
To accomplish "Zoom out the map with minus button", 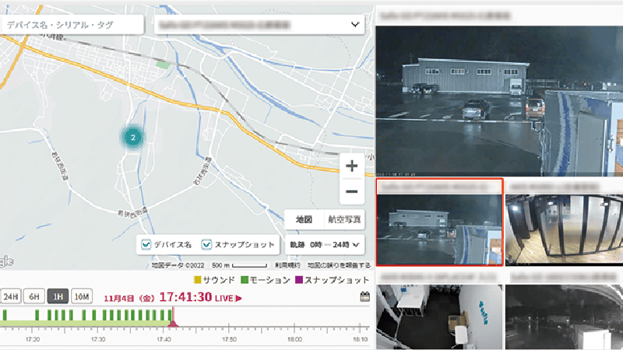I will 352,191.
